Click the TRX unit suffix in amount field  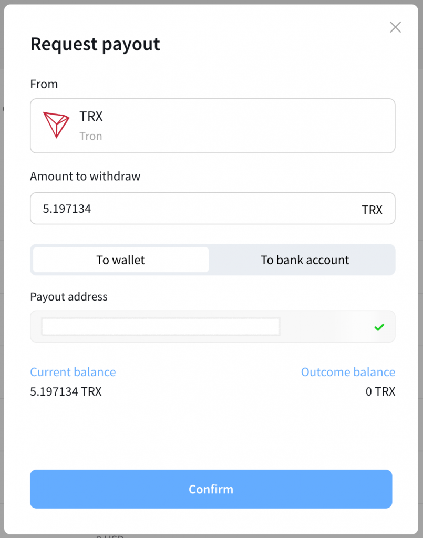372,210
